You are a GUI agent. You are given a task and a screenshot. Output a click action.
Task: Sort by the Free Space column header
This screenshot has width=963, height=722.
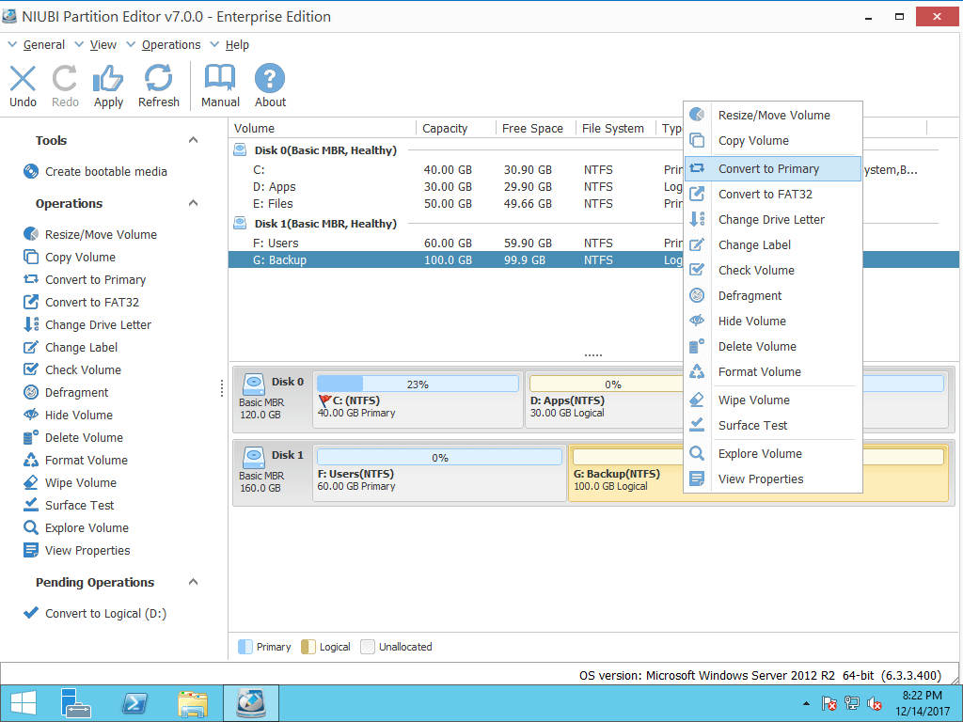point(535,128)
